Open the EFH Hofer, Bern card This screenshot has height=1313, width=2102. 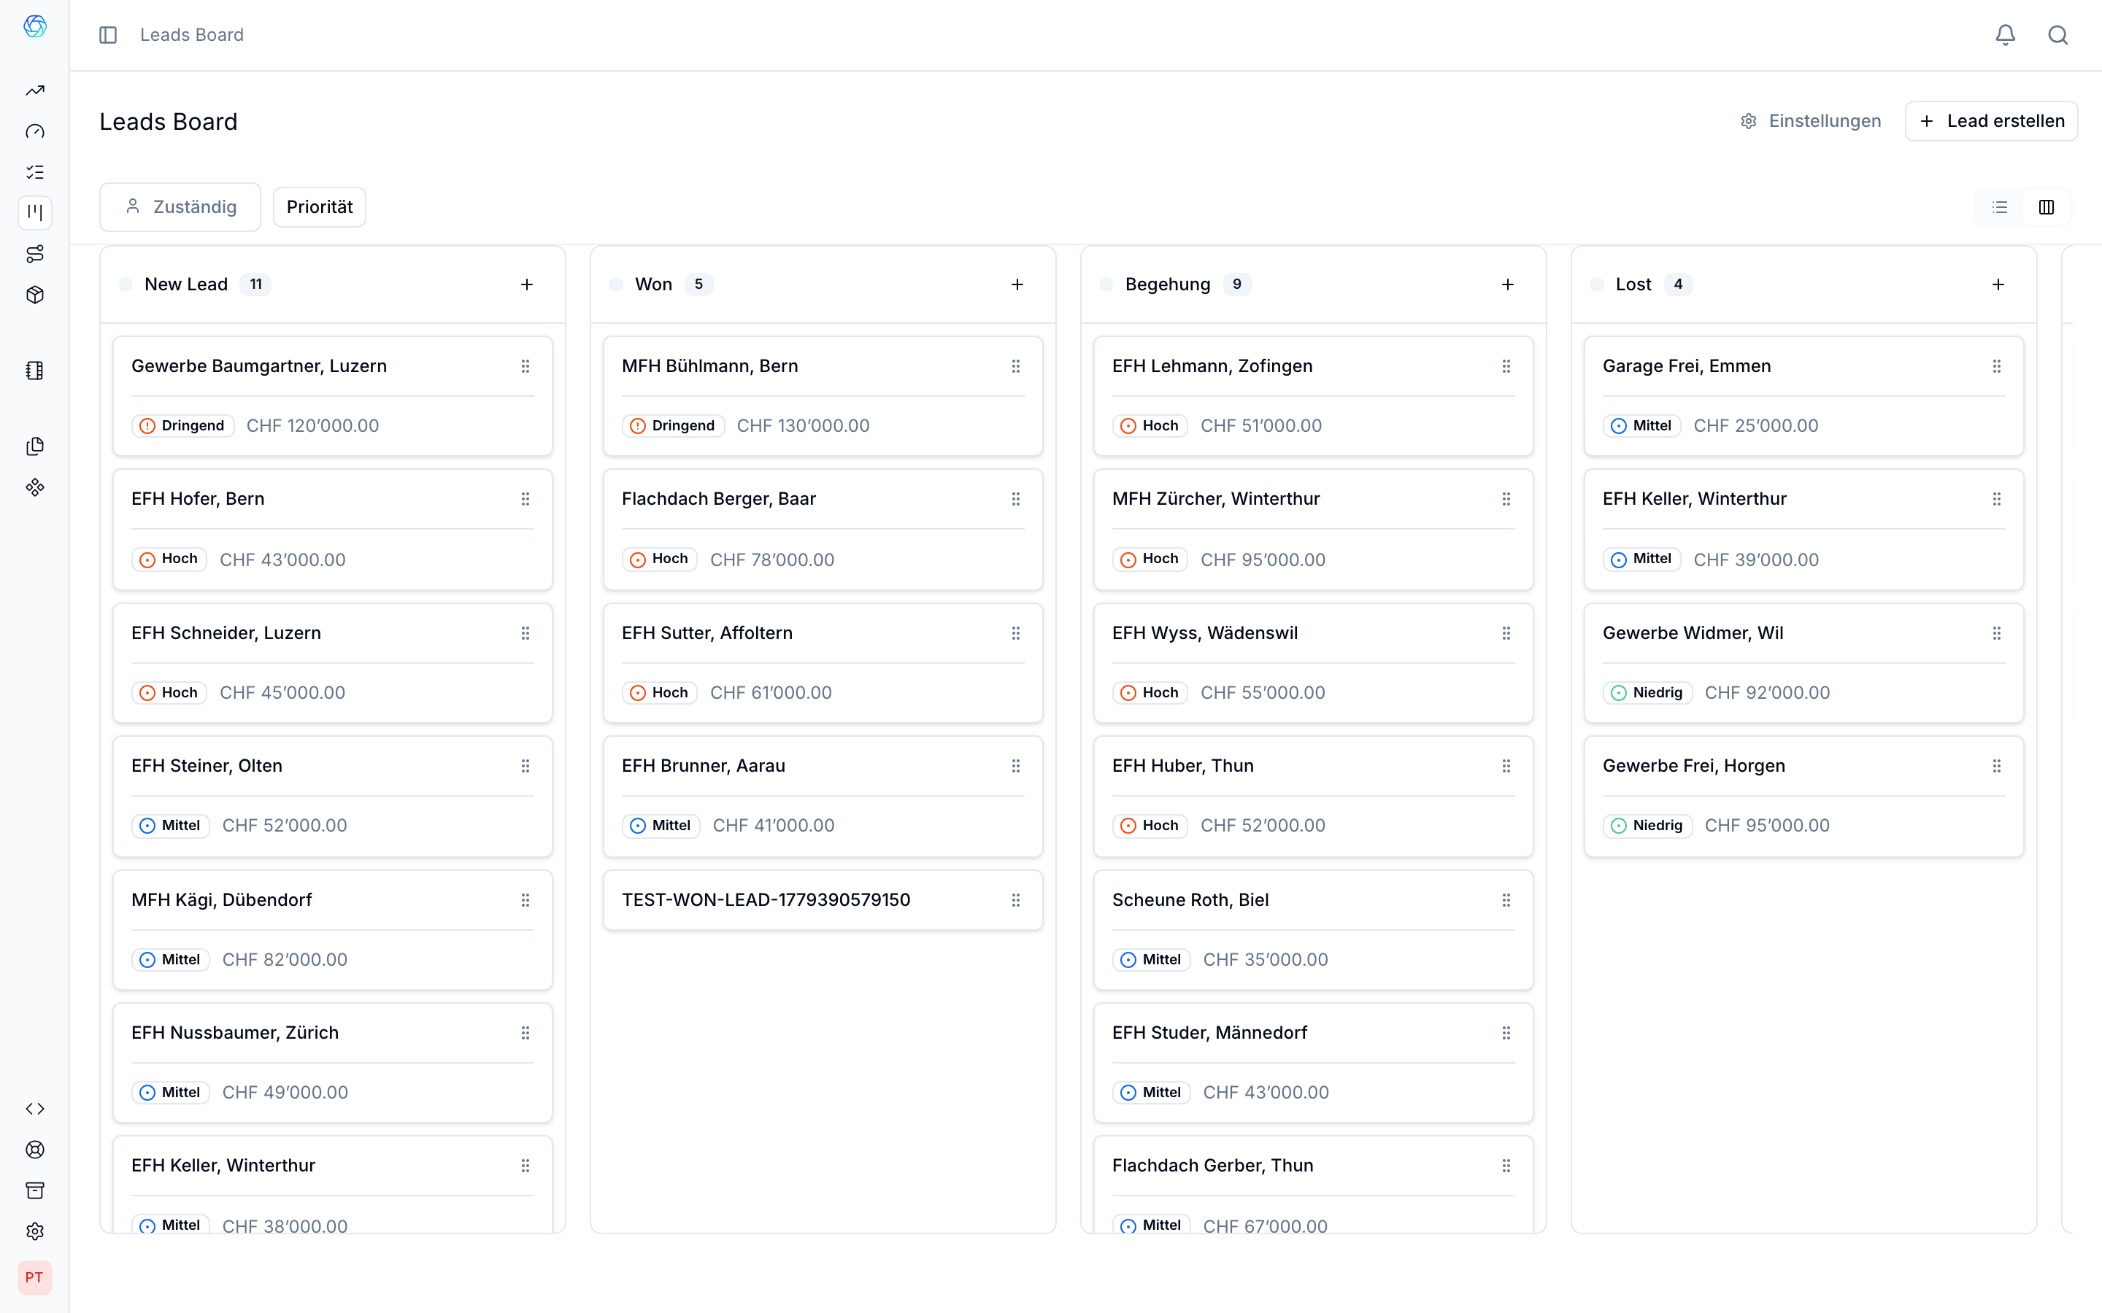click(333, 530)
